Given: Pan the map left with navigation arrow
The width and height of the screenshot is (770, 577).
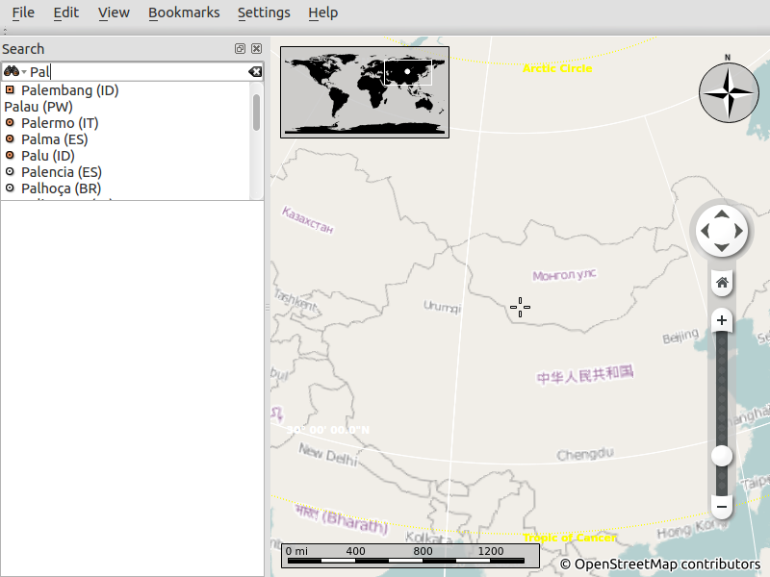Looking at the screenshot, I should [x=704, y=232].
